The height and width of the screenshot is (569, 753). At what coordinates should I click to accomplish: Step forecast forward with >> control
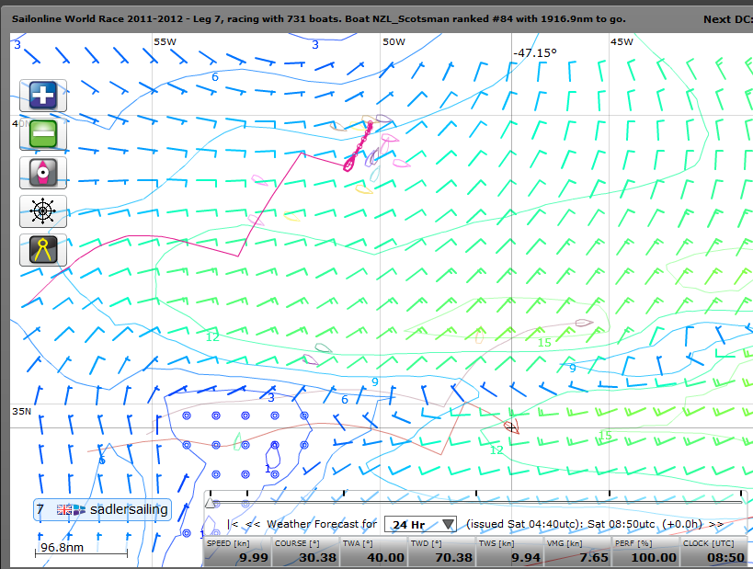(x=716, y=524)
